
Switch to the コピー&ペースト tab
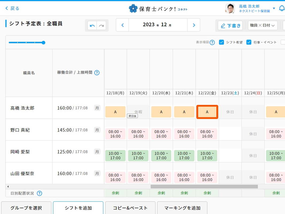click(130, 208)
